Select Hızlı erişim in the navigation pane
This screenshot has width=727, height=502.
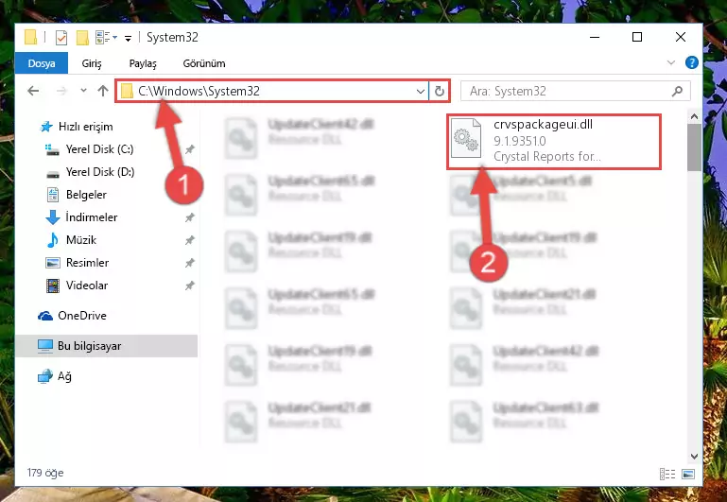(85, 127)
